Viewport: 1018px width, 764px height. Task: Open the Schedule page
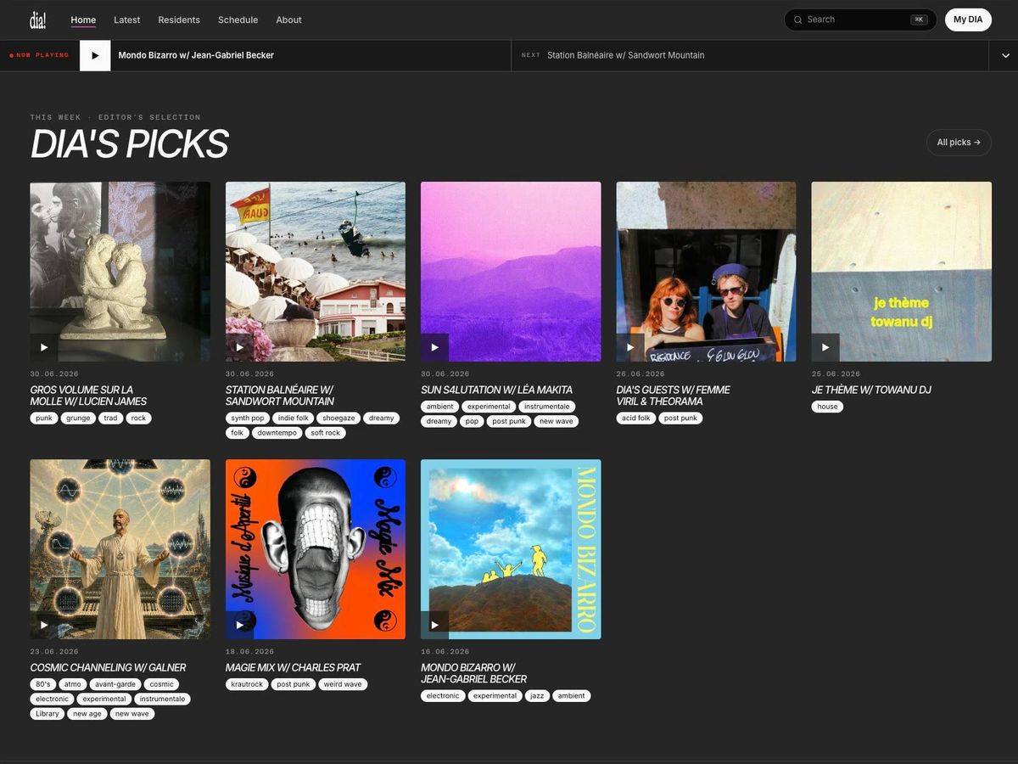tap(238, 20)
